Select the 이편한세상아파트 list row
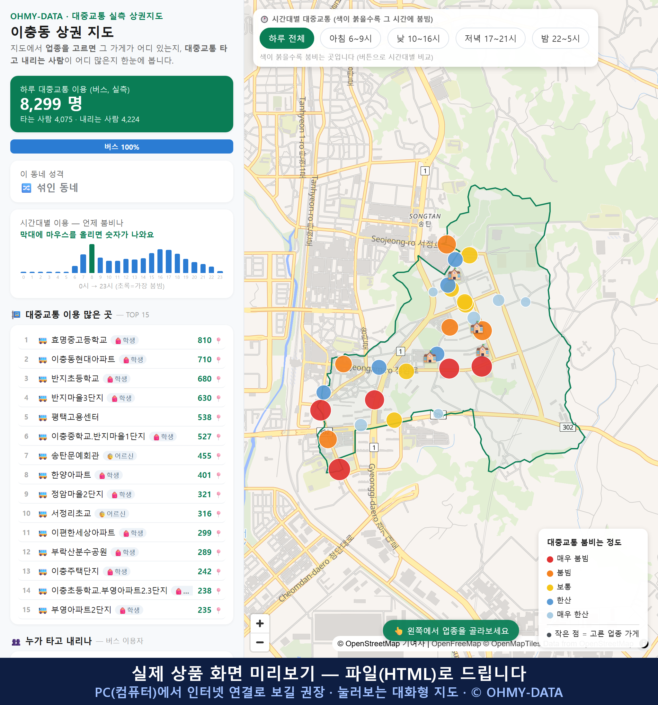 (x=122, y=533)
